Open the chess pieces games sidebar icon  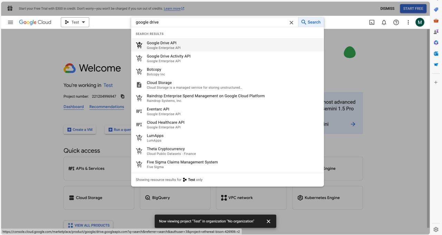point(436,32)
